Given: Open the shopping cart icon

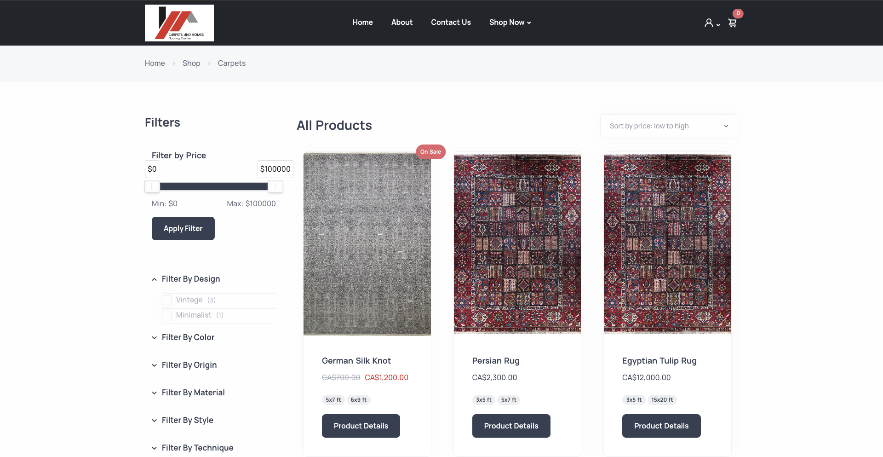Looking at the screenshot, I should 733,23.
